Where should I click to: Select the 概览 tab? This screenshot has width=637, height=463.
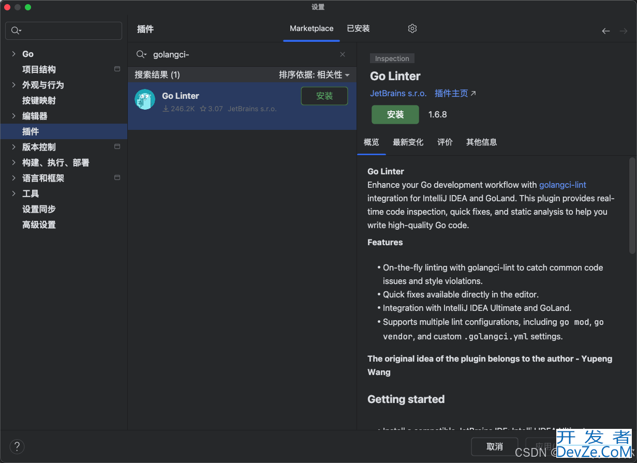point(371,142)
